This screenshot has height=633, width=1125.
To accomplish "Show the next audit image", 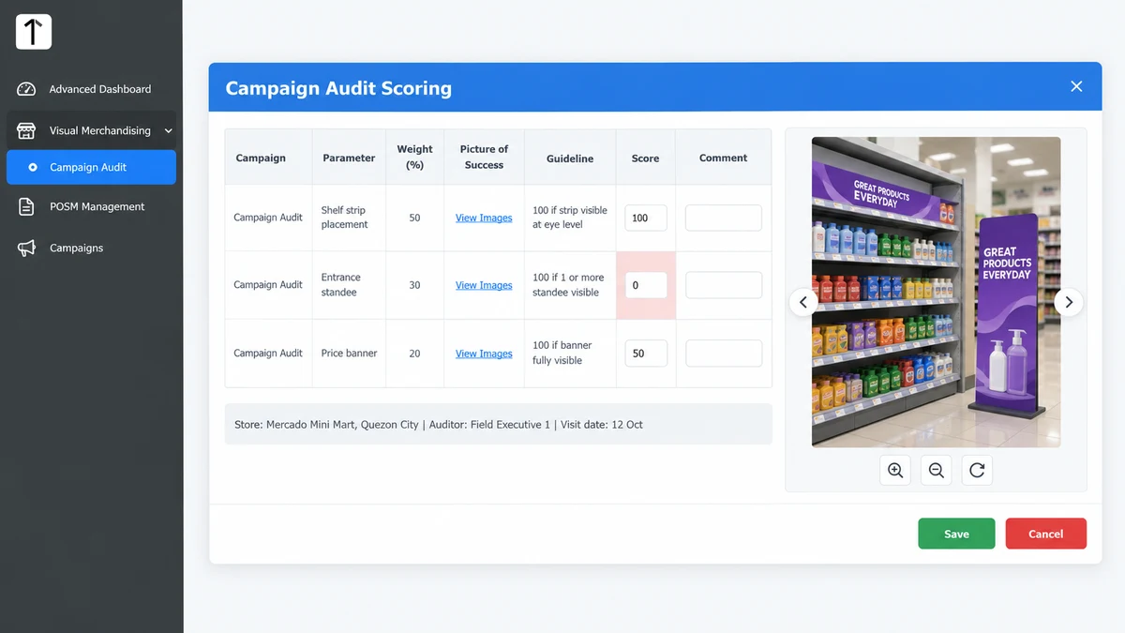I will (1069, 303).
